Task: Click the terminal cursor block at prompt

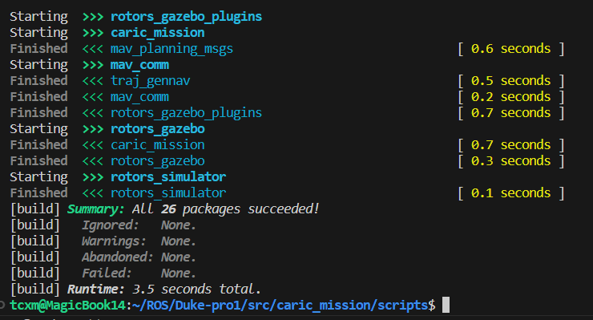Action: [446, 305]
